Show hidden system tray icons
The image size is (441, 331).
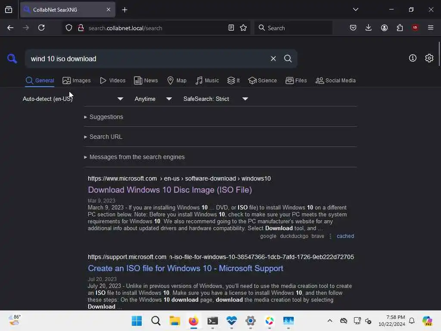click(330, 321)
